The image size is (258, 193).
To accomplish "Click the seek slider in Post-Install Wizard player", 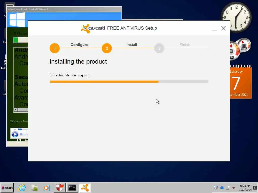I will point(20,129).
